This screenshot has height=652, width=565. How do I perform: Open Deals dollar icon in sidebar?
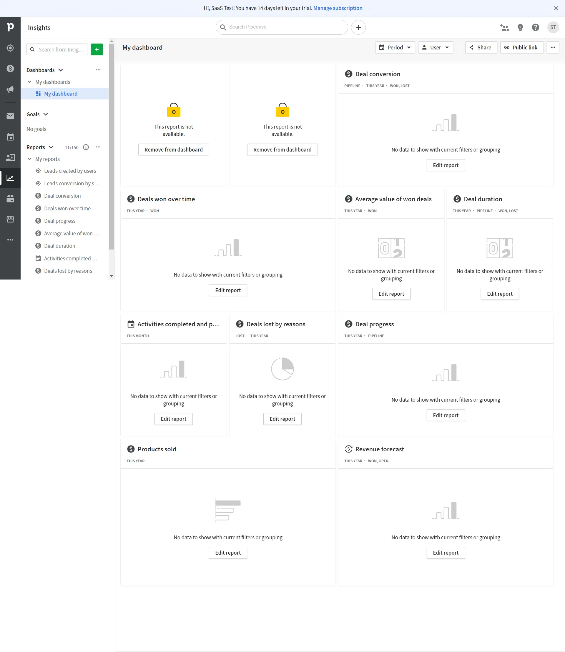10,69
